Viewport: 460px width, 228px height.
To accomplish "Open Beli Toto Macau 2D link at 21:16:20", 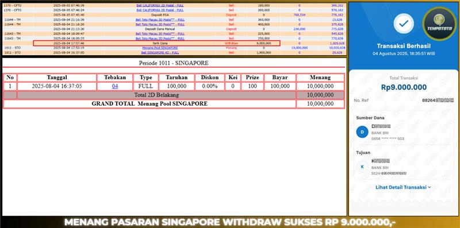I will (x=160, y=24).
